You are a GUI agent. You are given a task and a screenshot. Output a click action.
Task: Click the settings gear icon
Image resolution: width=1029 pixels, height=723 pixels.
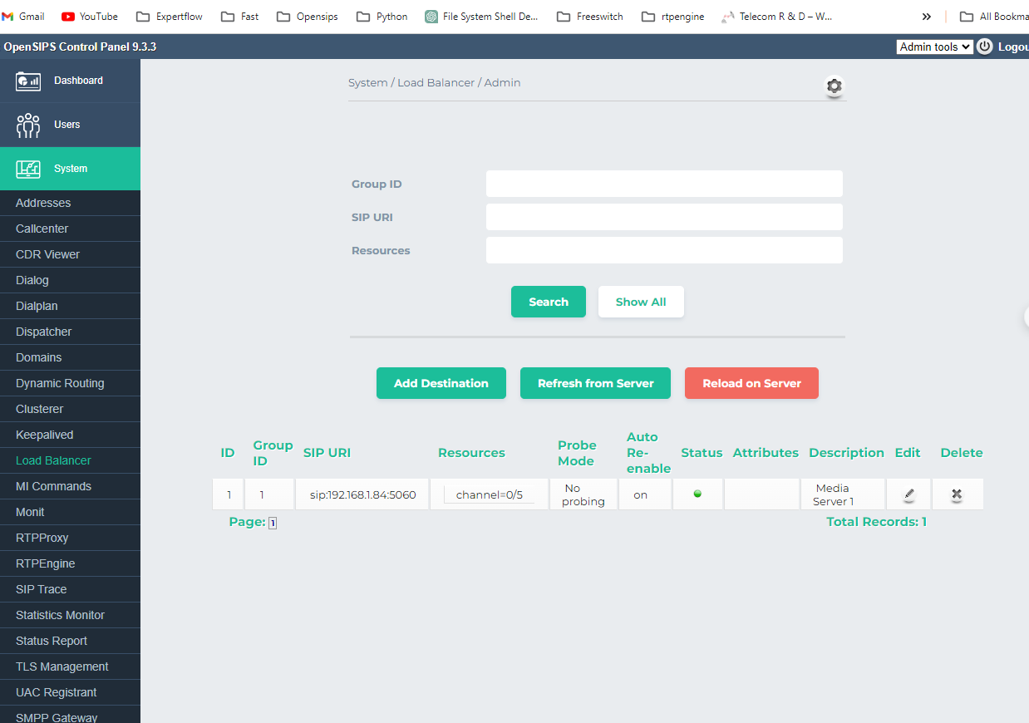coord(834,86)
